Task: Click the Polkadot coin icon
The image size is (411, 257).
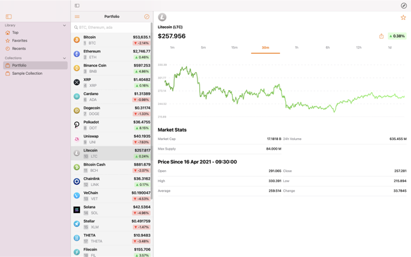Action: pyautogui.click(x=77, y=125)
